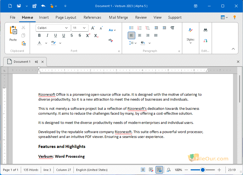Click the lightbulb tips icon
Image resolution: width=243 pixels, height=175 pixels.
(235, 17)
